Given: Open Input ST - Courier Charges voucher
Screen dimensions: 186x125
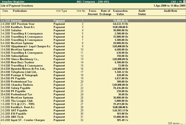Looking at the screenshot, I should coord(93,120).
